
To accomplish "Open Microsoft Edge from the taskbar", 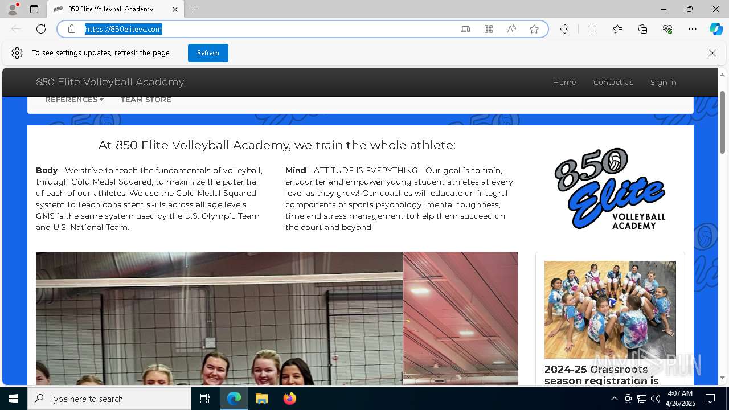I will click(234, 399).
